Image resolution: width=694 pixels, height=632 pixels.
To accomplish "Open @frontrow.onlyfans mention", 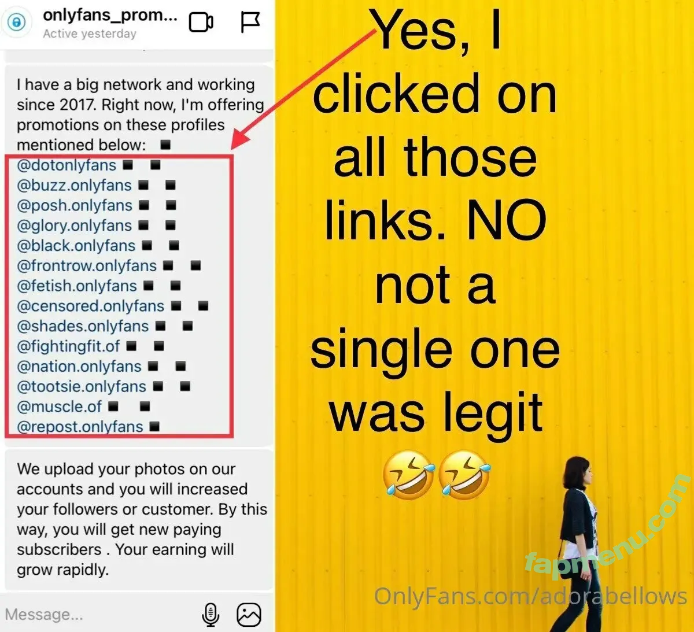I will coord(87,266).
